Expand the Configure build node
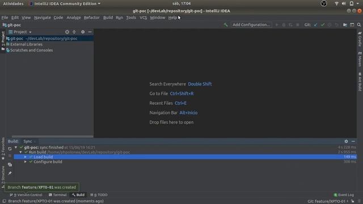Image resolution: width=363 pixels, height=204 pixels. pyautogui.click(x=25, y=161)
